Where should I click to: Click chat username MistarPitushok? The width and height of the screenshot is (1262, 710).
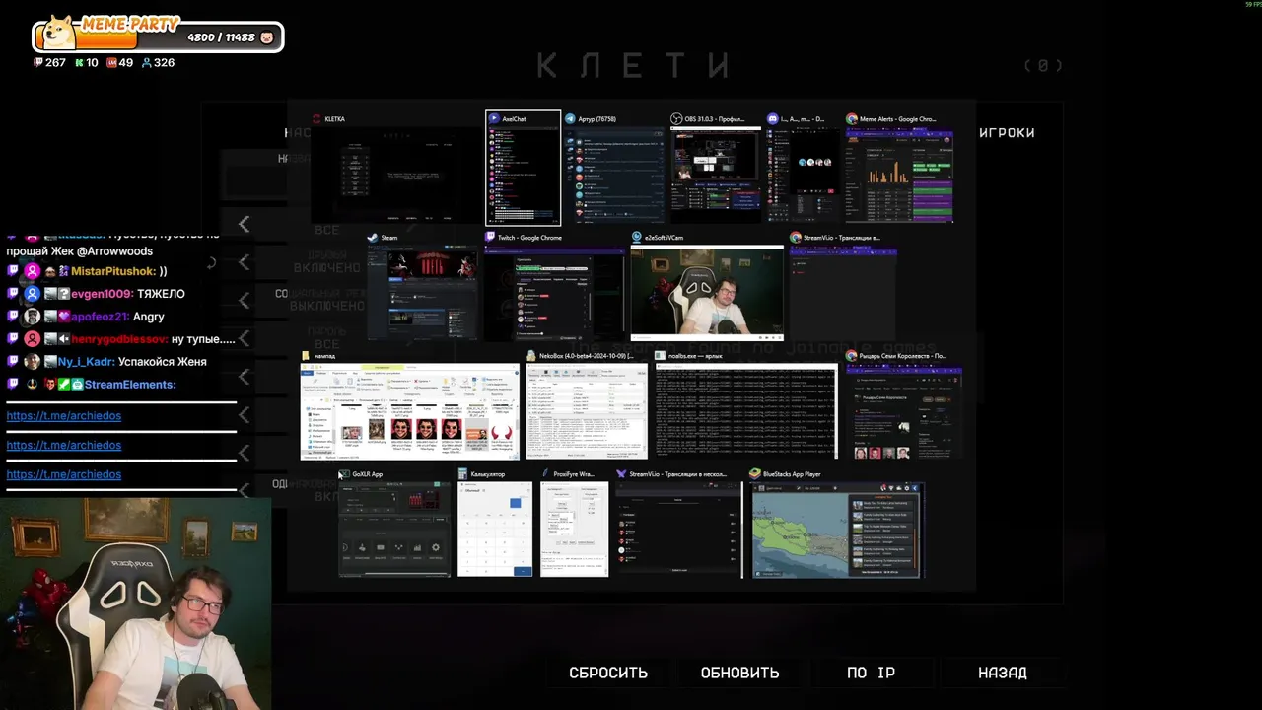(x=112, y=271)
